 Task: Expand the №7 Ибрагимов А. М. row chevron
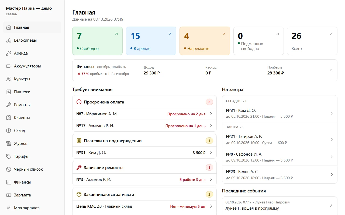(x=211, y=114)
